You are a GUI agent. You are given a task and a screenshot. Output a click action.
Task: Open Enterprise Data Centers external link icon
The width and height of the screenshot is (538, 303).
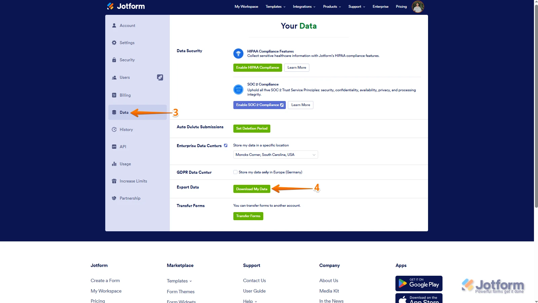226,146
